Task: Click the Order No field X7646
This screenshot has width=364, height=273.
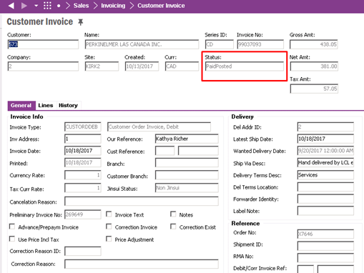Action: (x=325, y=234)
